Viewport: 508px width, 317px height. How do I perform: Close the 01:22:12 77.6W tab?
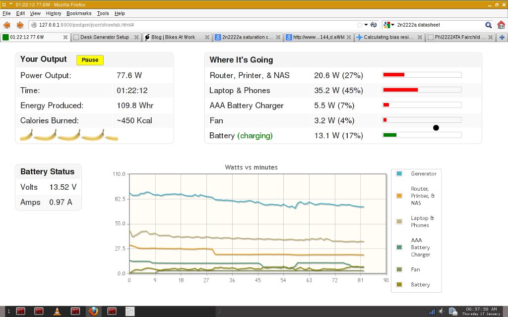point(65,37)
